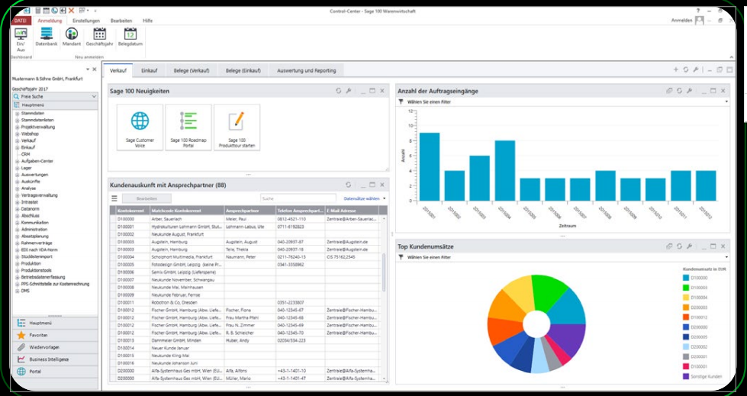The image size is (747, 396).
Task: Refresh the Kundenauskunft mit Ansprechpartner panel
Action: coord(348,185)
